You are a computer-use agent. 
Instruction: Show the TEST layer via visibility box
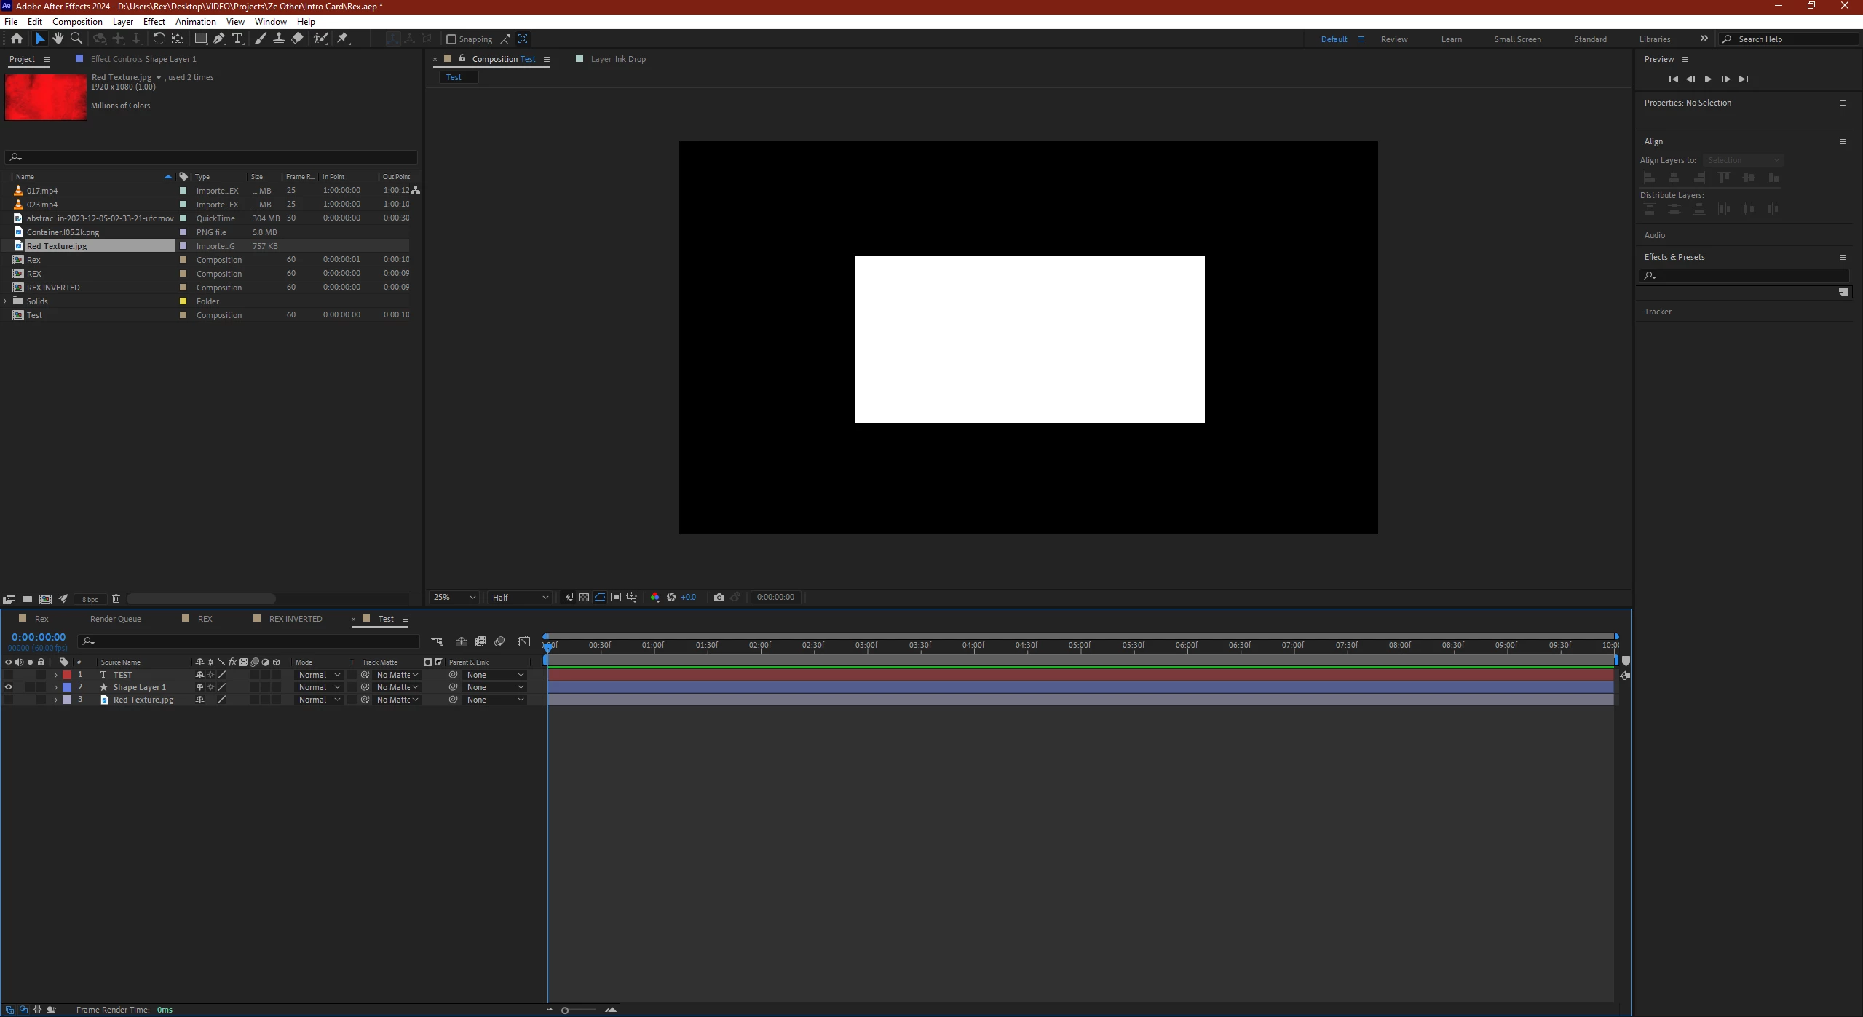coord(9,675)
